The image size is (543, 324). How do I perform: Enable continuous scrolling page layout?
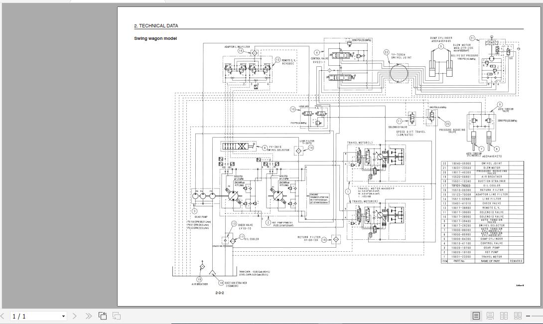[490, 316]
